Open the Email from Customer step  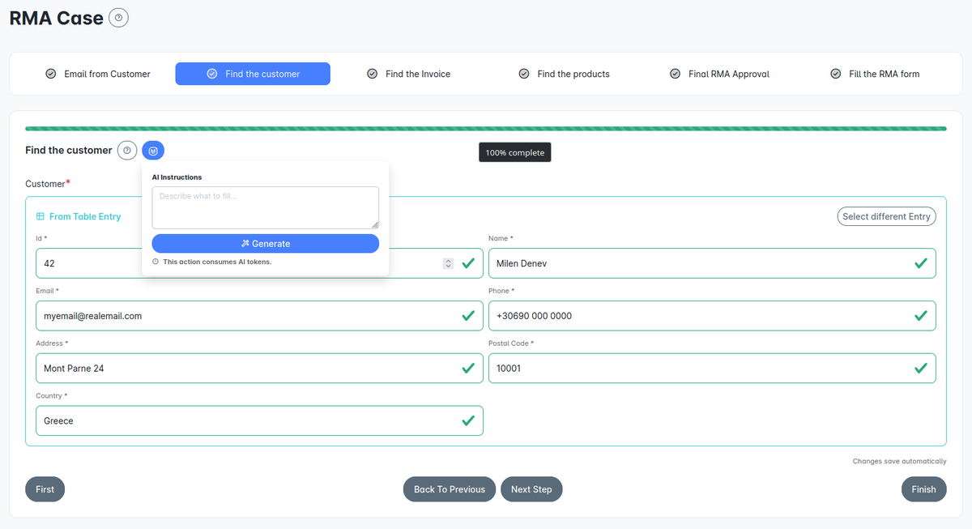[98, 74]
